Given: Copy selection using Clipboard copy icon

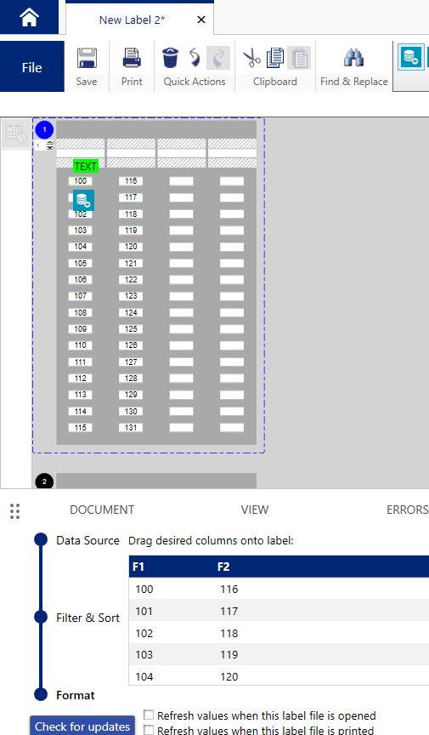Looking at the screenshot, I should point(275,58).
